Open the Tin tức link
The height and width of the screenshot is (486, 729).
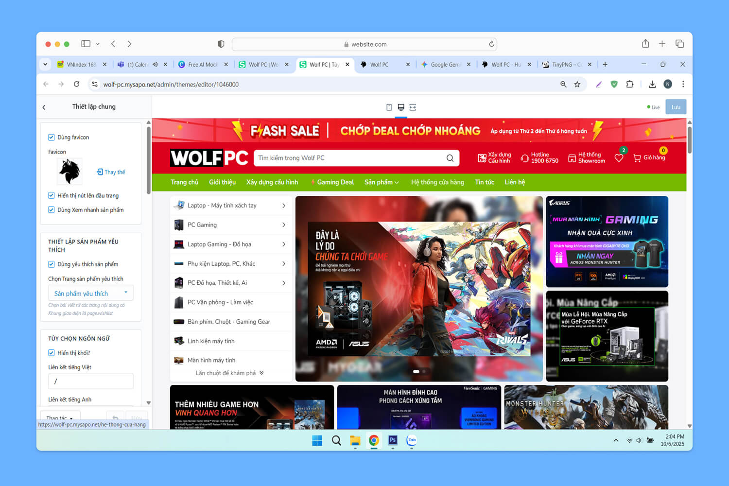click(485, 182)
